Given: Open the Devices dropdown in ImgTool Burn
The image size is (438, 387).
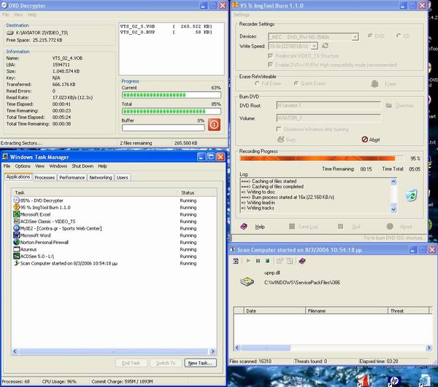Looking at the screenshot, I should [x=355, y=36].
